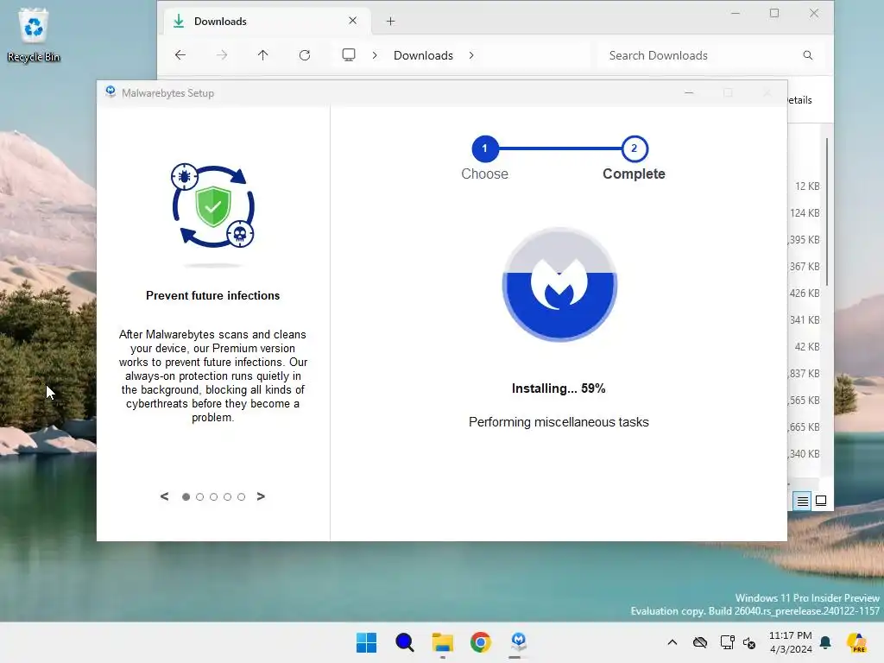The width and height of the screenshot is (884, 663).
Task: Minimize the File Explorer window
Action: coord(736,13)
